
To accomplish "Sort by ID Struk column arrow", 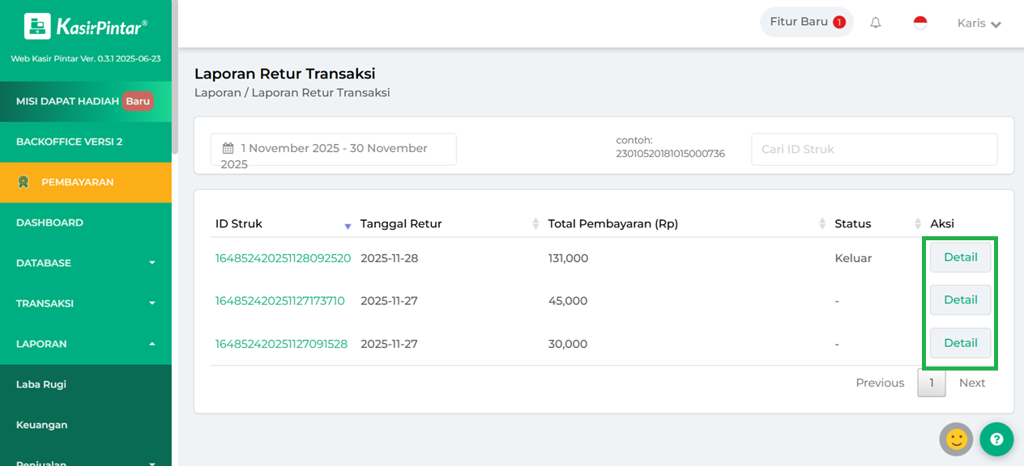I will 348,225.
